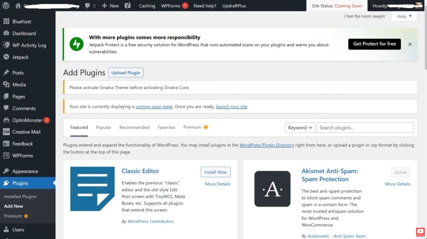Image resolution: width=427 pixels, height=239 pixels.
Task: Open More Details for Classic Editor
Action: pos(218,184)
